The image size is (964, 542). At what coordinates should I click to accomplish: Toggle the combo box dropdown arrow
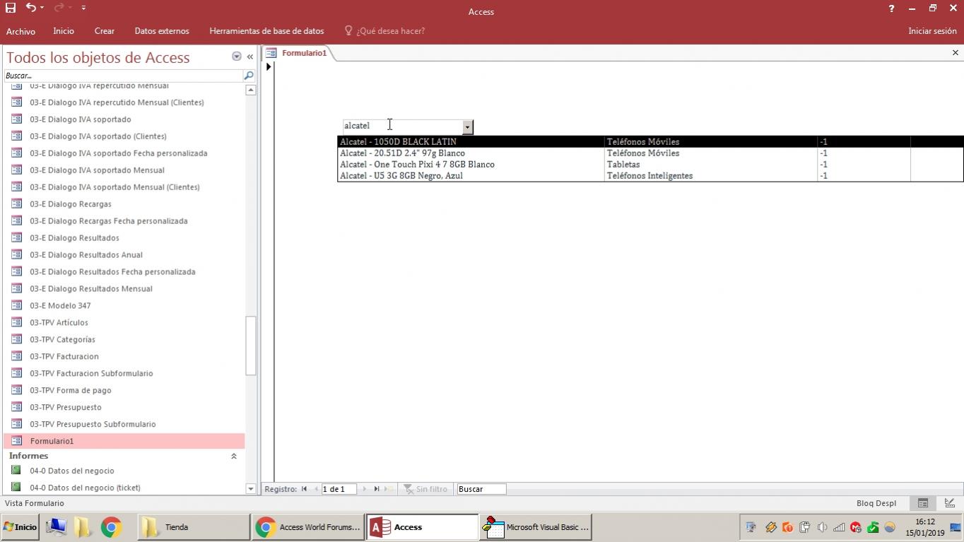click(x=467, y=126)
